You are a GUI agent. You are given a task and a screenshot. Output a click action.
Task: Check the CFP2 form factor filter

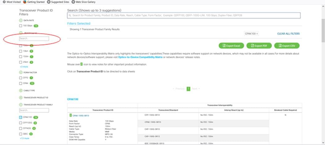(x=20, y=78)
